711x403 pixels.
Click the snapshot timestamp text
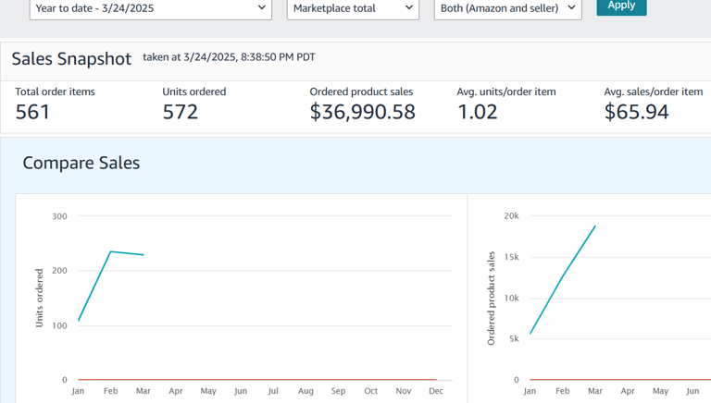229,57
